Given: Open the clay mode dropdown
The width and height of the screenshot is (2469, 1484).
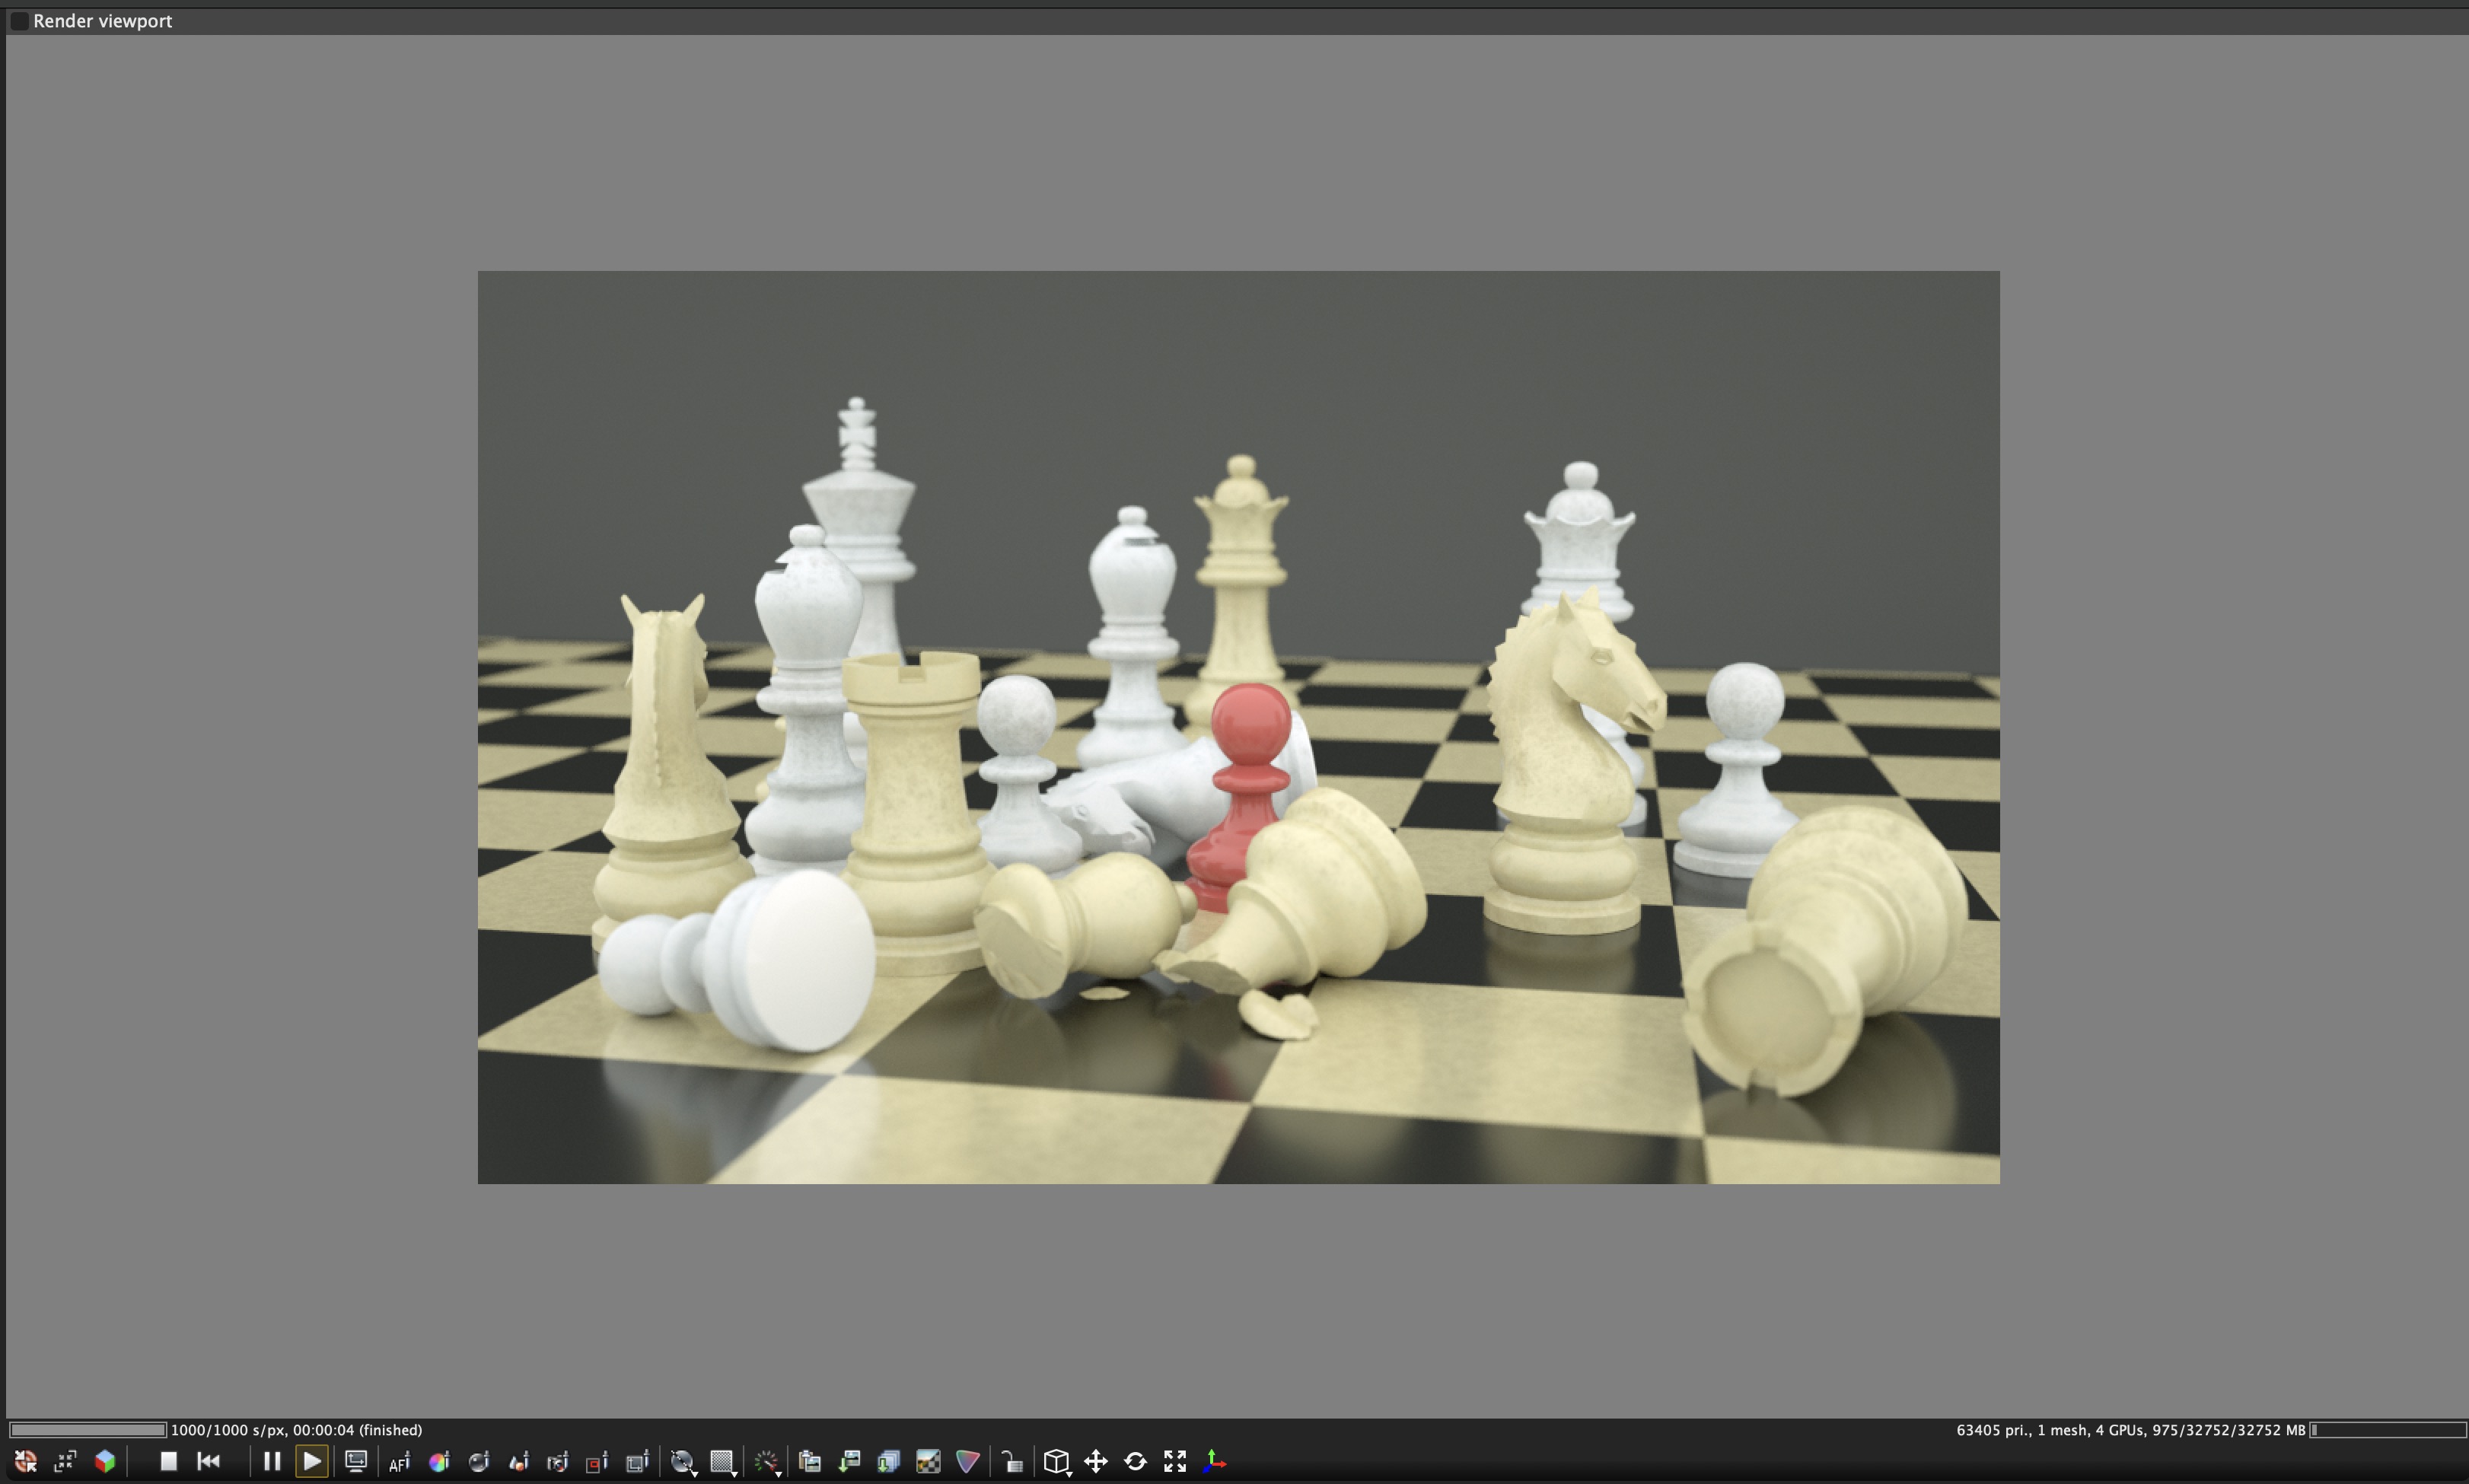Looking at the screenshot, I should tap(684, 1462).
